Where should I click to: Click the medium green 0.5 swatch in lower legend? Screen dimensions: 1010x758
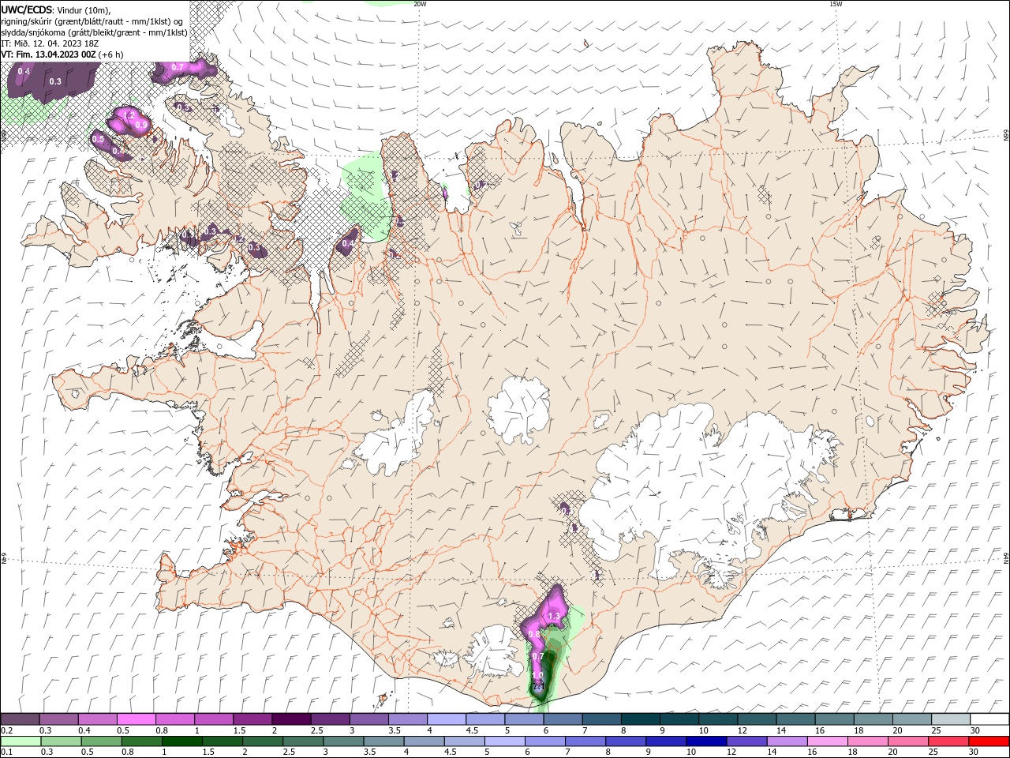(x=101, y=741)
